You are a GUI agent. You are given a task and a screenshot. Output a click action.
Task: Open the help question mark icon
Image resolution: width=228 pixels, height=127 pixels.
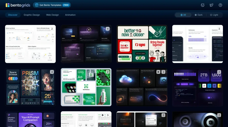220,5
